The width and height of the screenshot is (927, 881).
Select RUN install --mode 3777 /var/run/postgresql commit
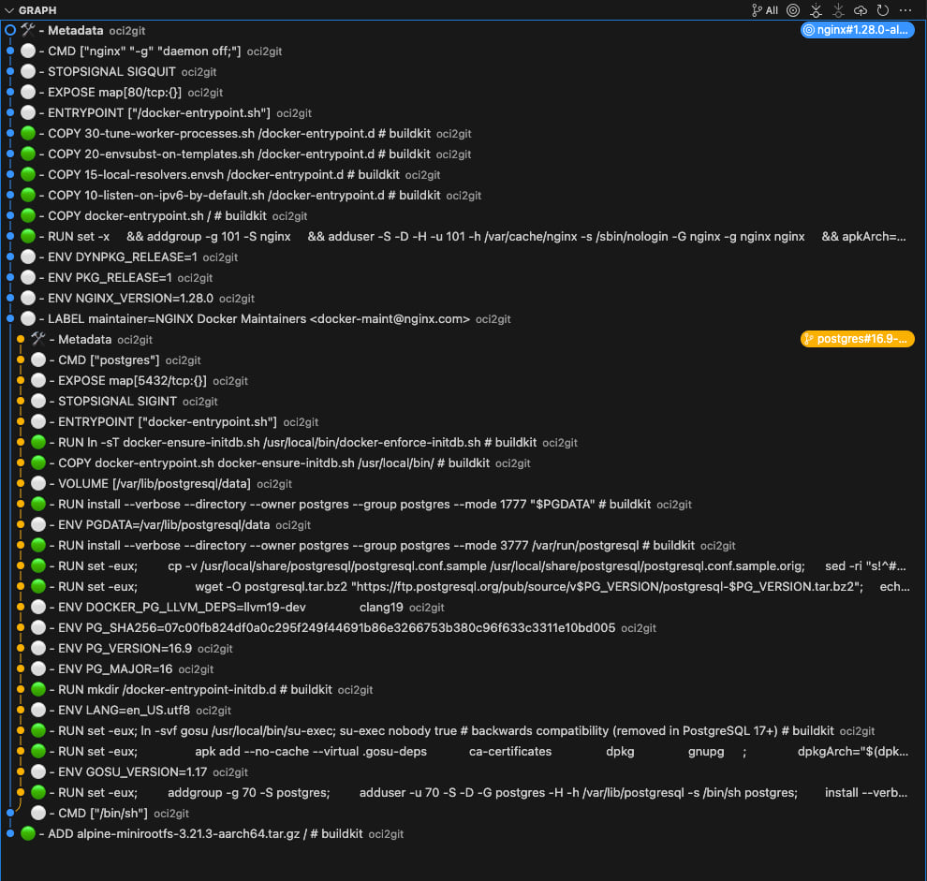coord(463,546)
